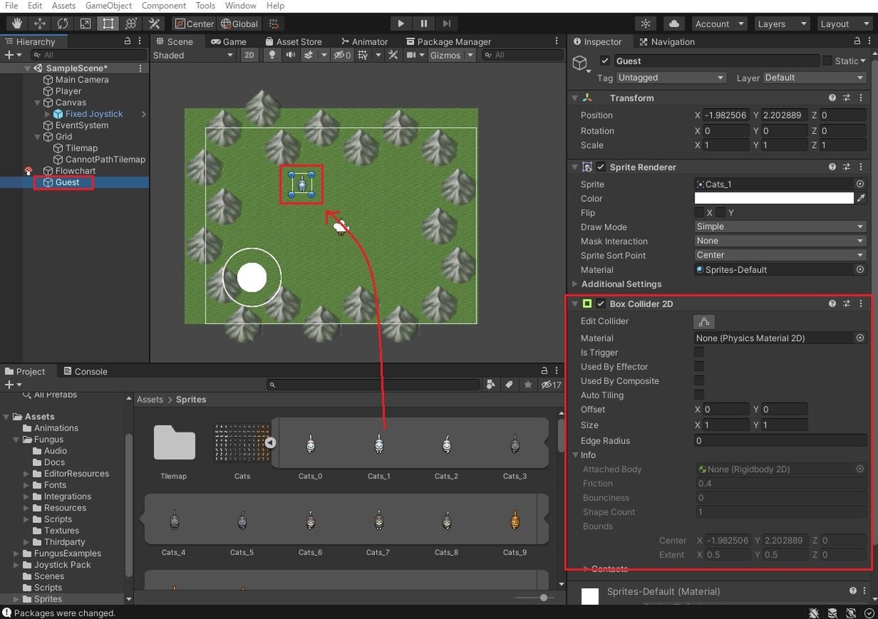
Task: Pick color with the eyedropper icon
Action: pyautogui.click(x=861, y=198)
